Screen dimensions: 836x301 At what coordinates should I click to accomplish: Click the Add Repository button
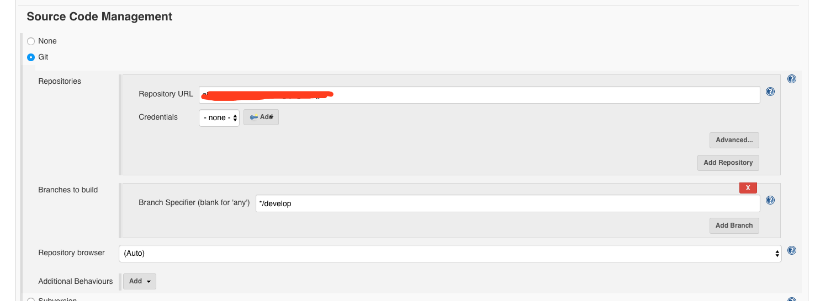tap(728, 163)
